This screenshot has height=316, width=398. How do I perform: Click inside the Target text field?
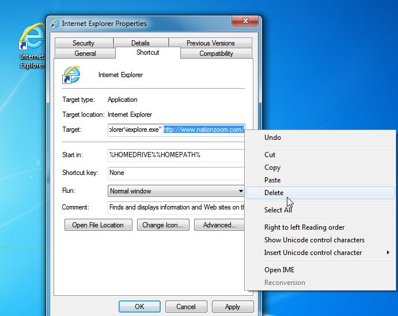[x=176, y=130]
